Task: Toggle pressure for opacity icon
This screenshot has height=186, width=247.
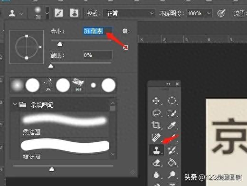Action: [x=221, y=13]
